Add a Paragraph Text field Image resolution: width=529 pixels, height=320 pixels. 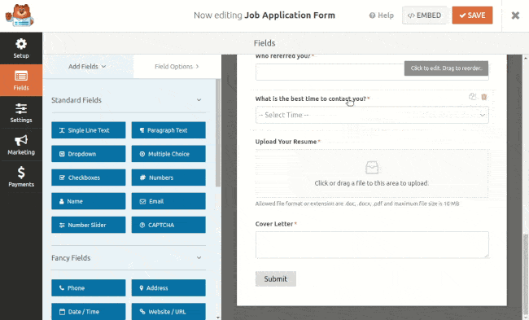point(168,130)
